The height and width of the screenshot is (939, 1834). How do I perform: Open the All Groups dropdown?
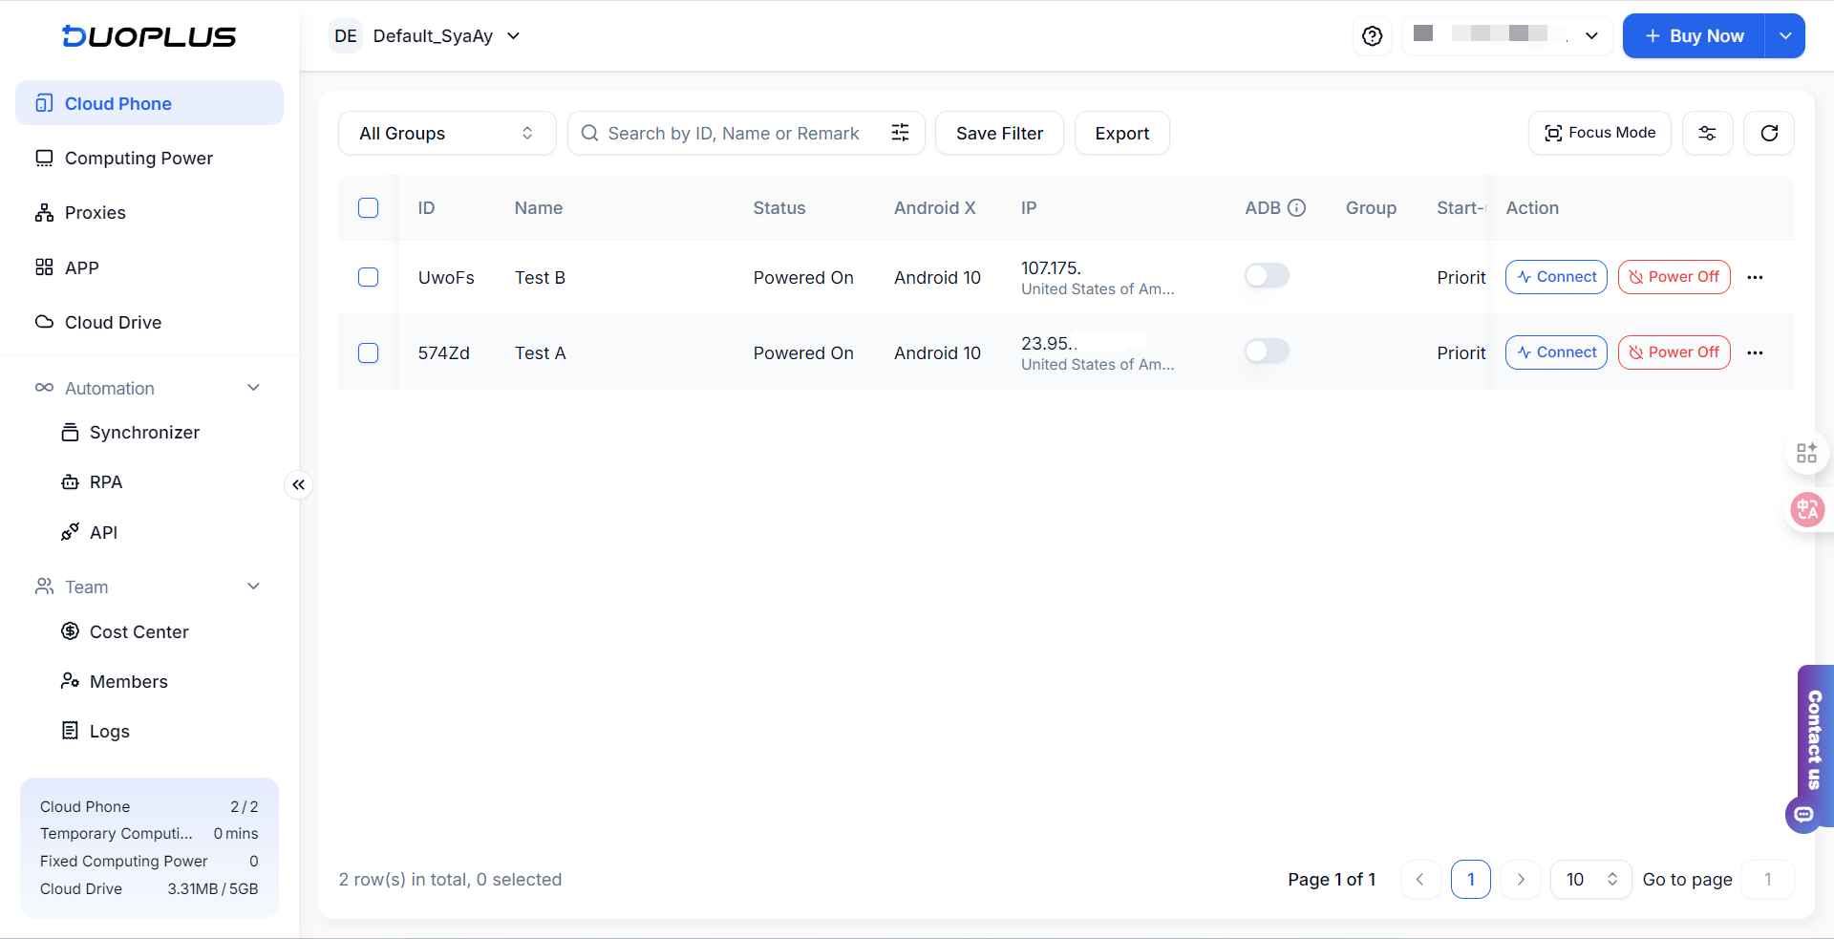pos(446,133)
